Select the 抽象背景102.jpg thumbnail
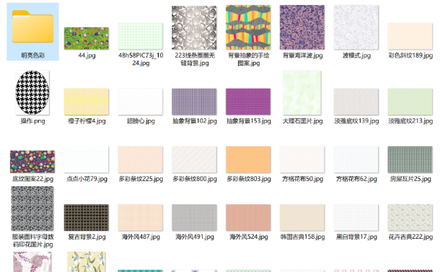 pos(194,102)
